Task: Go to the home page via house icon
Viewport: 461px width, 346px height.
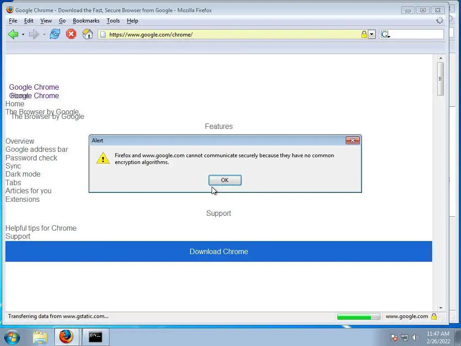Action: 88,34
